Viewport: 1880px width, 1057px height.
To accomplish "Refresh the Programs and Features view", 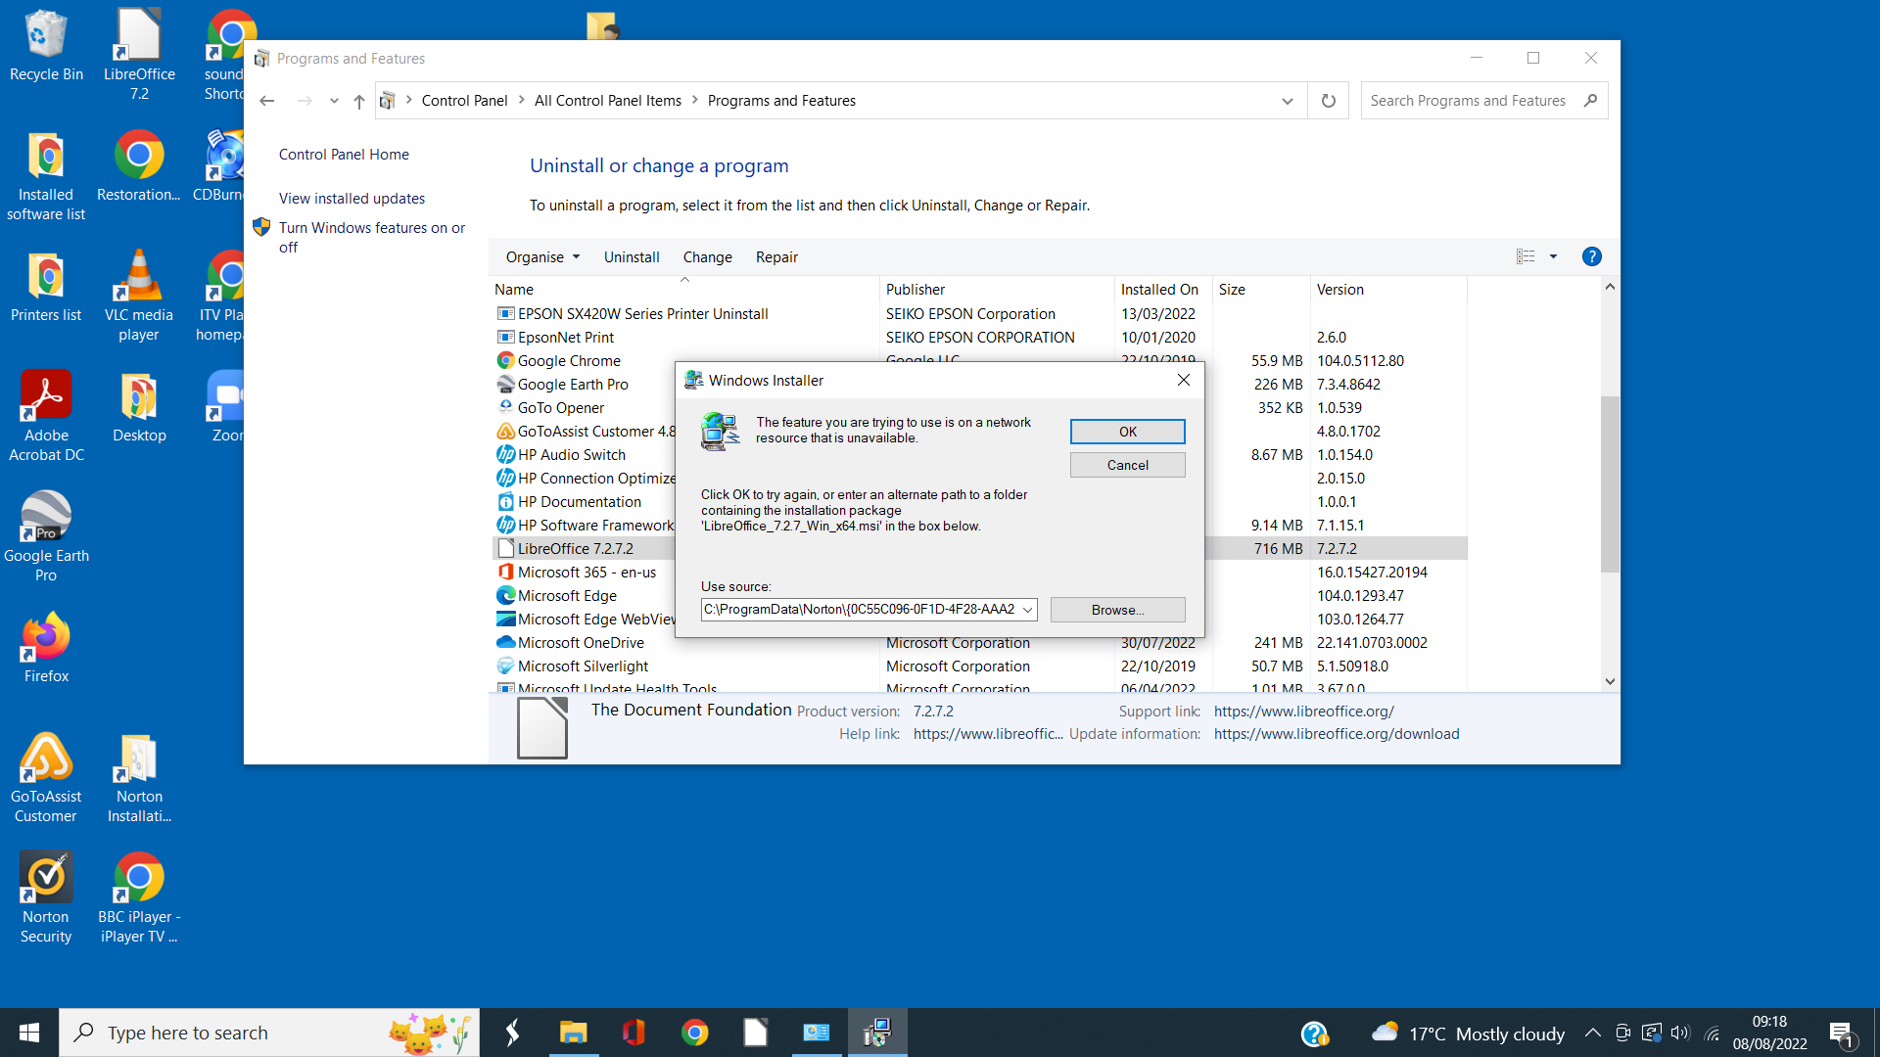I will (x=1329, y=101).
